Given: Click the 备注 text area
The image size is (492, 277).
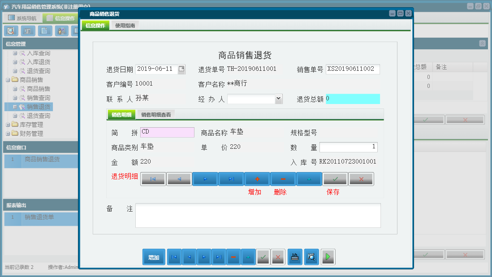Looking at the screenshot, I should [258, 216].
